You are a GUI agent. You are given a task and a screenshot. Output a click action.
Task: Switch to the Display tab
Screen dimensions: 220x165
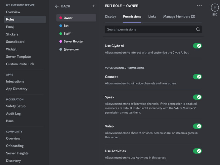111,16
